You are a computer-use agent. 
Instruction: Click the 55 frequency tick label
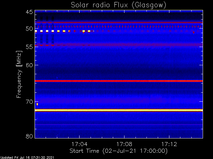tap(29, 47)
